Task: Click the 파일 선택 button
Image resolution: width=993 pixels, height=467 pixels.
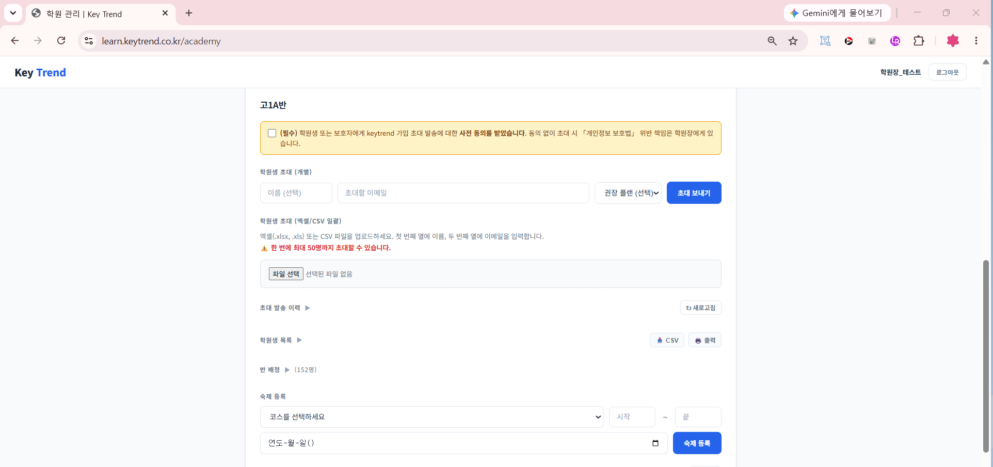Action: pos(286,273)
